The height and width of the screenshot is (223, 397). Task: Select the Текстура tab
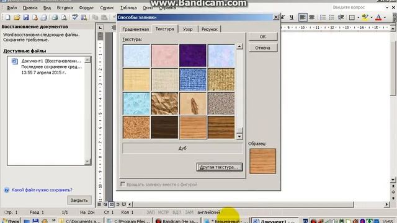pos(164,29)
